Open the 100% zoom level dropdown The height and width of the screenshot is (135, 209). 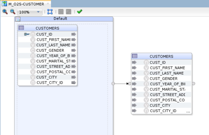(38, 12)
